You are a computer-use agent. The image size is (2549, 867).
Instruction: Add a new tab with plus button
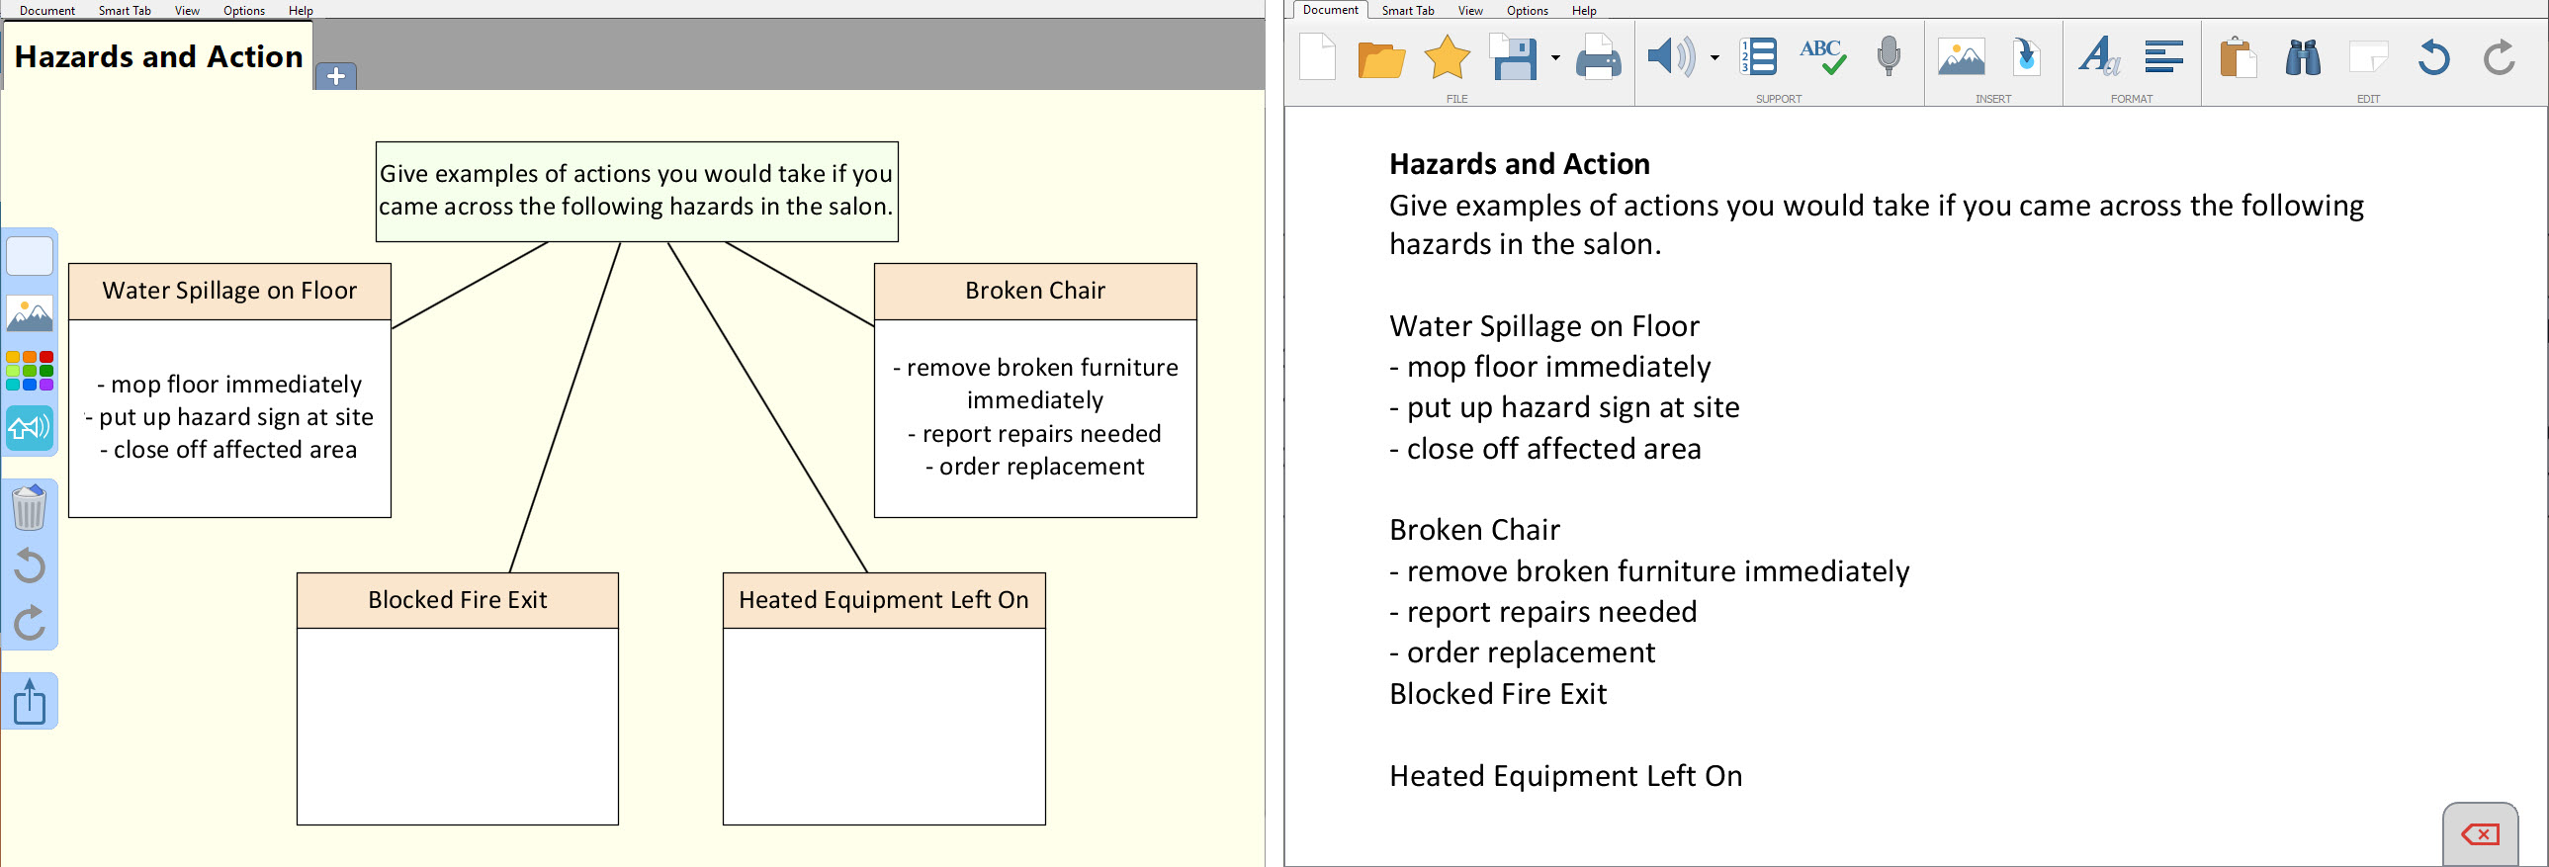336,76
